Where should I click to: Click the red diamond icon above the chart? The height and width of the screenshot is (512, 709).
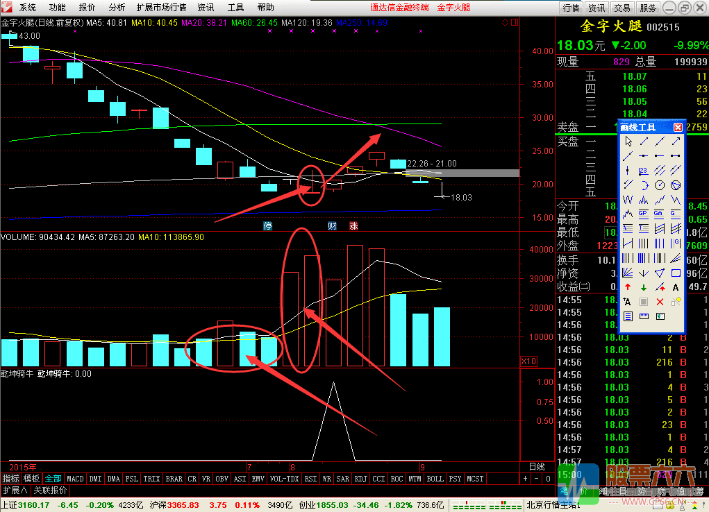point(506,23)
